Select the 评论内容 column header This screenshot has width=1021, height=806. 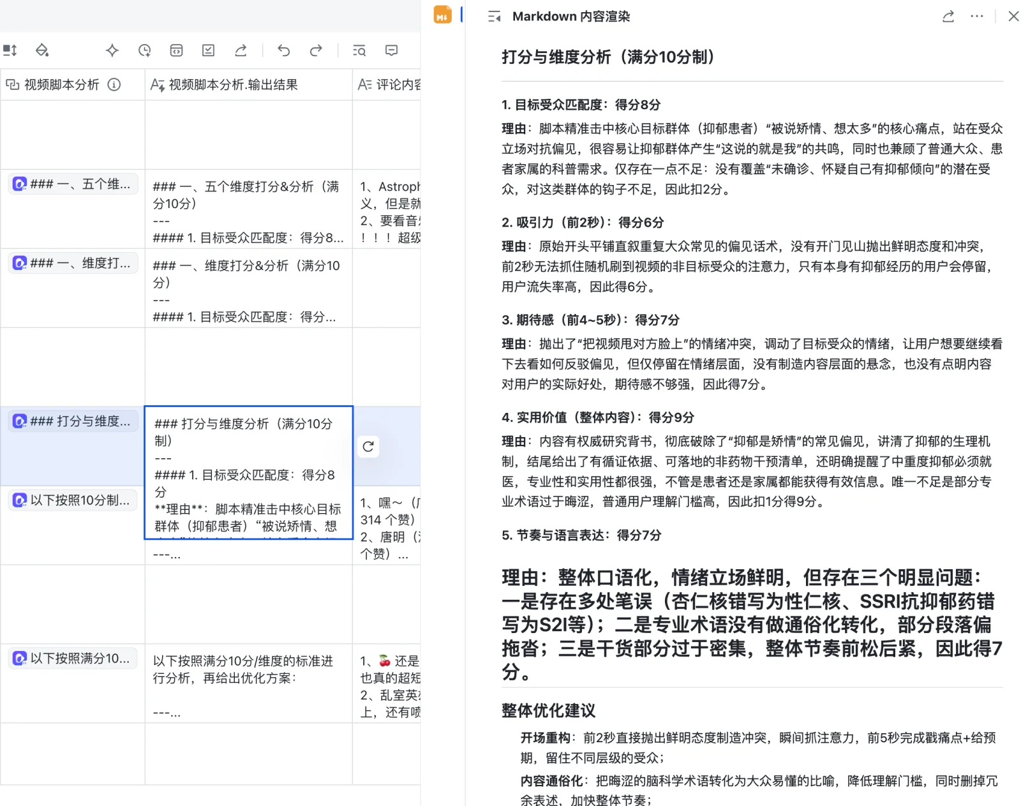point(387,84)
